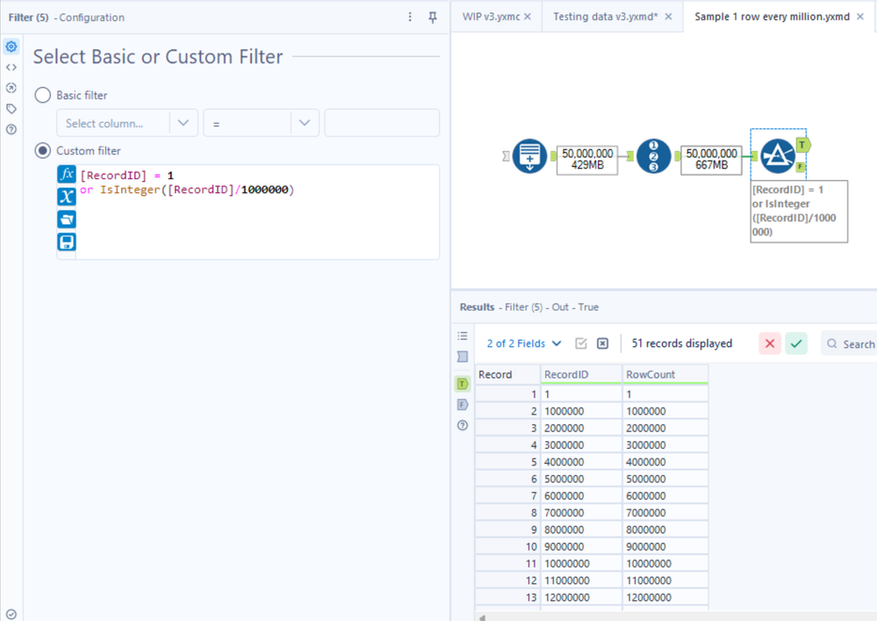Click the output anchor of Generate Rows tool
877x621 pixels.
553,156
